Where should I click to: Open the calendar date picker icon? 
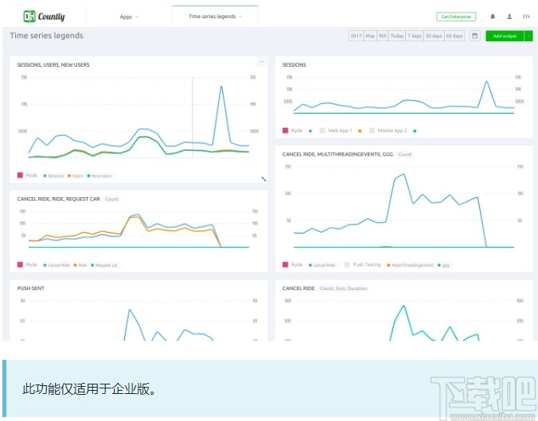[x=474, y=36]
